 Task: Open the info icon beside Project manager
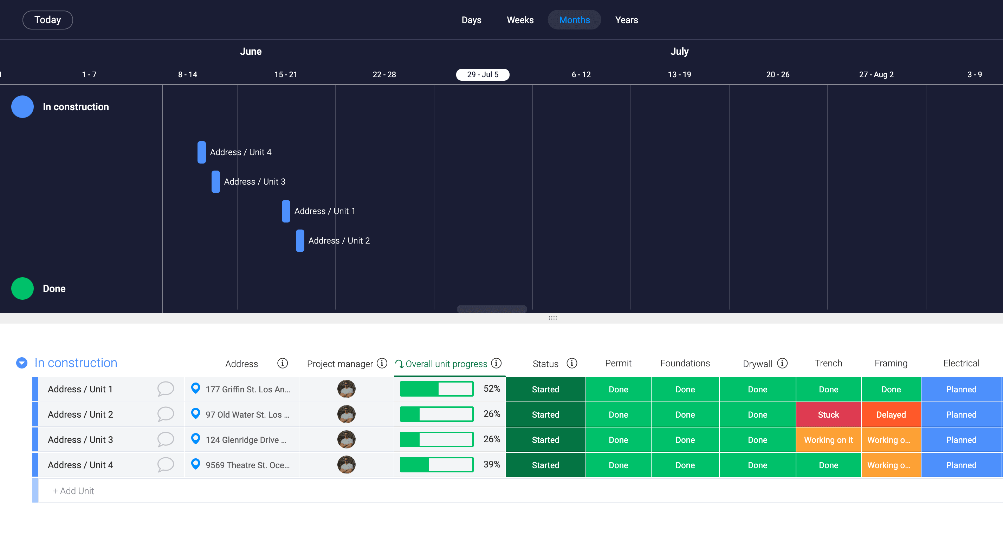(x=382, y=363)
